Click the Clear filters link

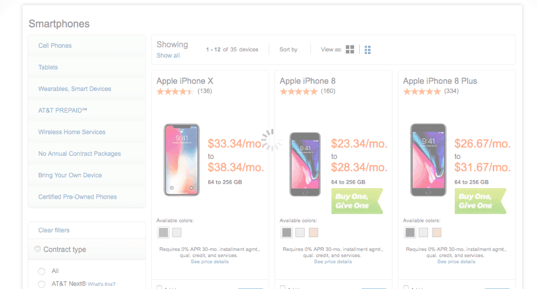pos(54,230)
